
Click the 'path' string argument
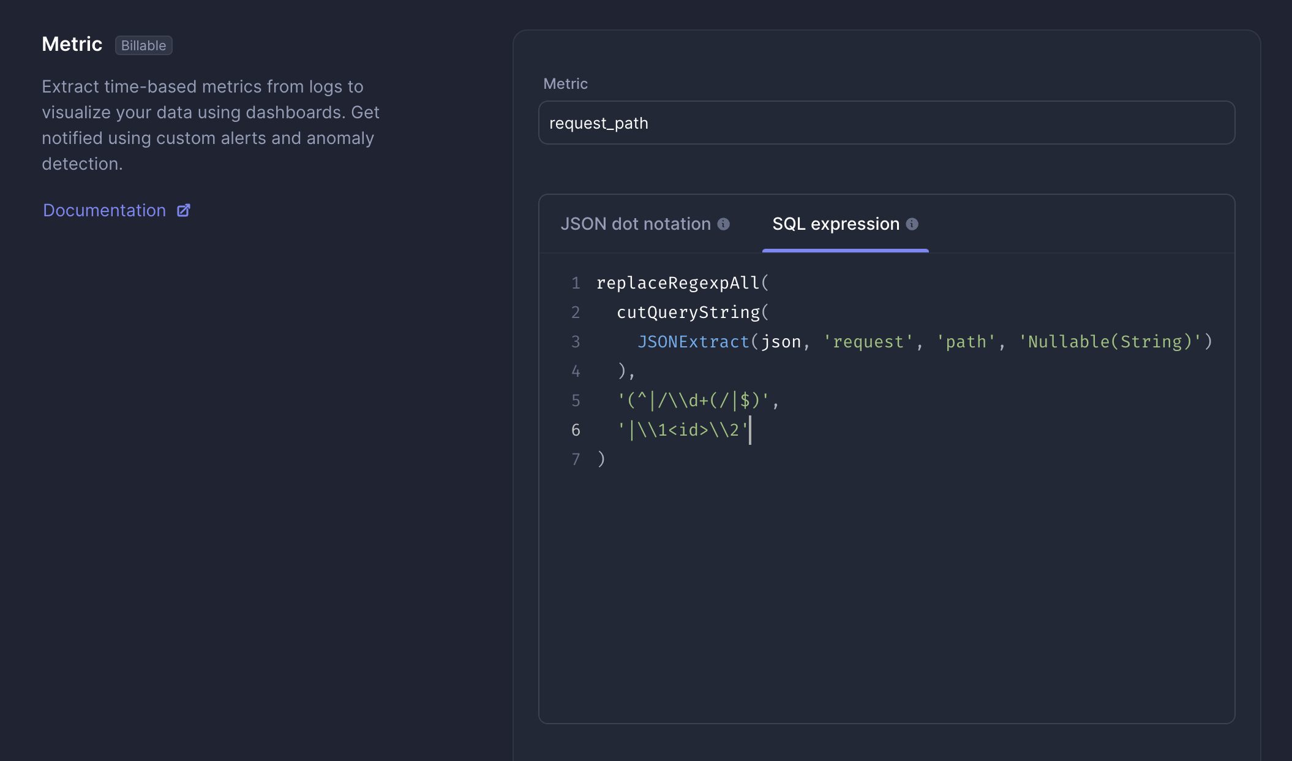tap(966, 342)
